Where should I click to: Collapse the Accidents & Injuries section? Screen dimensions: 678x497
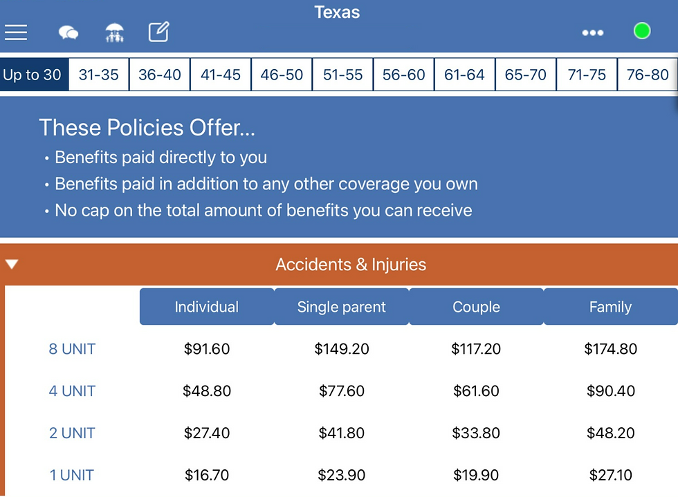tap(12, 264)
